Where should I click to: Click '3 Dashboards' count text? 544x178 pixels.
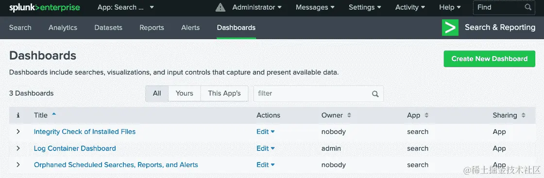coord(31,93)
